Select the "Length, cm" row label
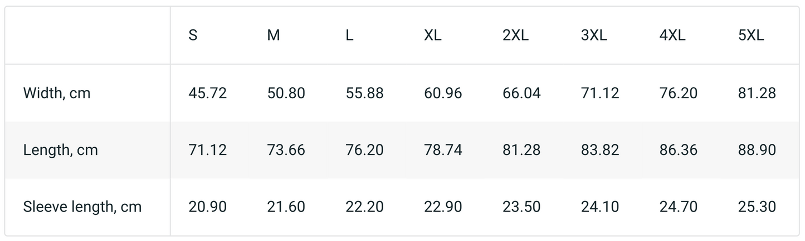805x241 pixels. (61, 150)
